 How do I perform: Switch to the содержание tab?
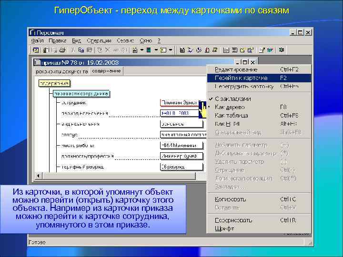[106, 71]
